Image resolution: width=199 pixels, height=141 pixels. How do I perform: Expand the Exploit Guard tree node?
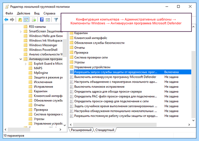(26, 64)
